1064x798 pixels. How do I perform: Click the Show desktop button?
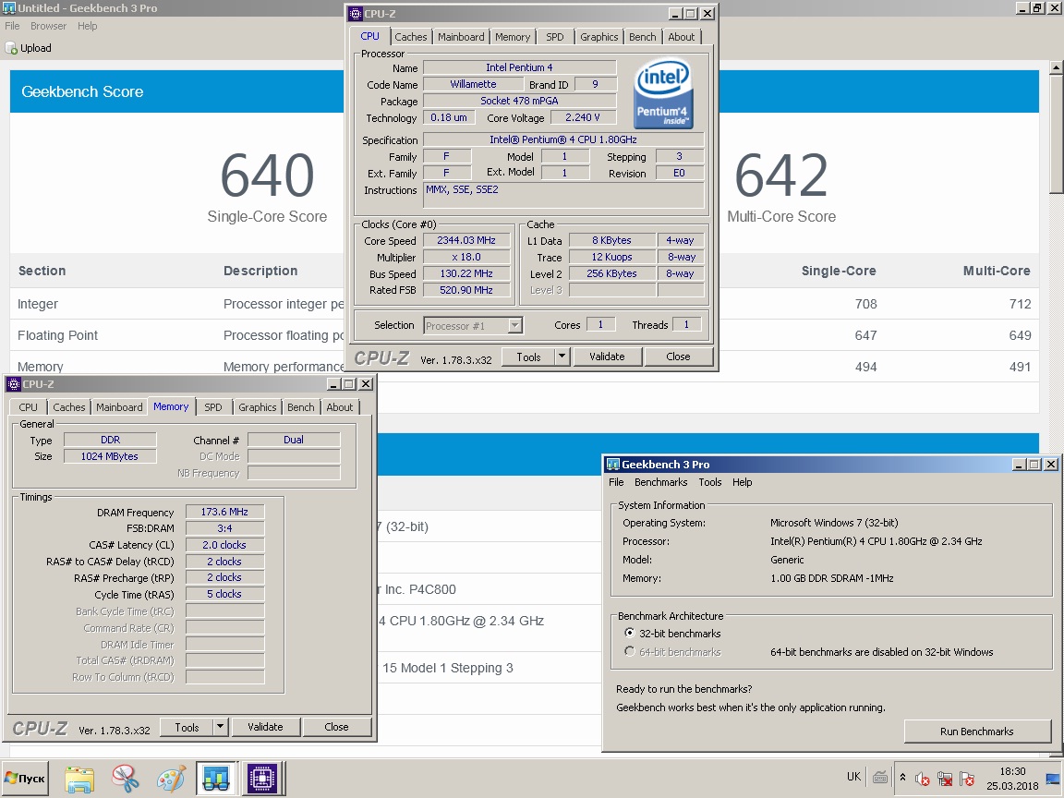pos(1055,779)
